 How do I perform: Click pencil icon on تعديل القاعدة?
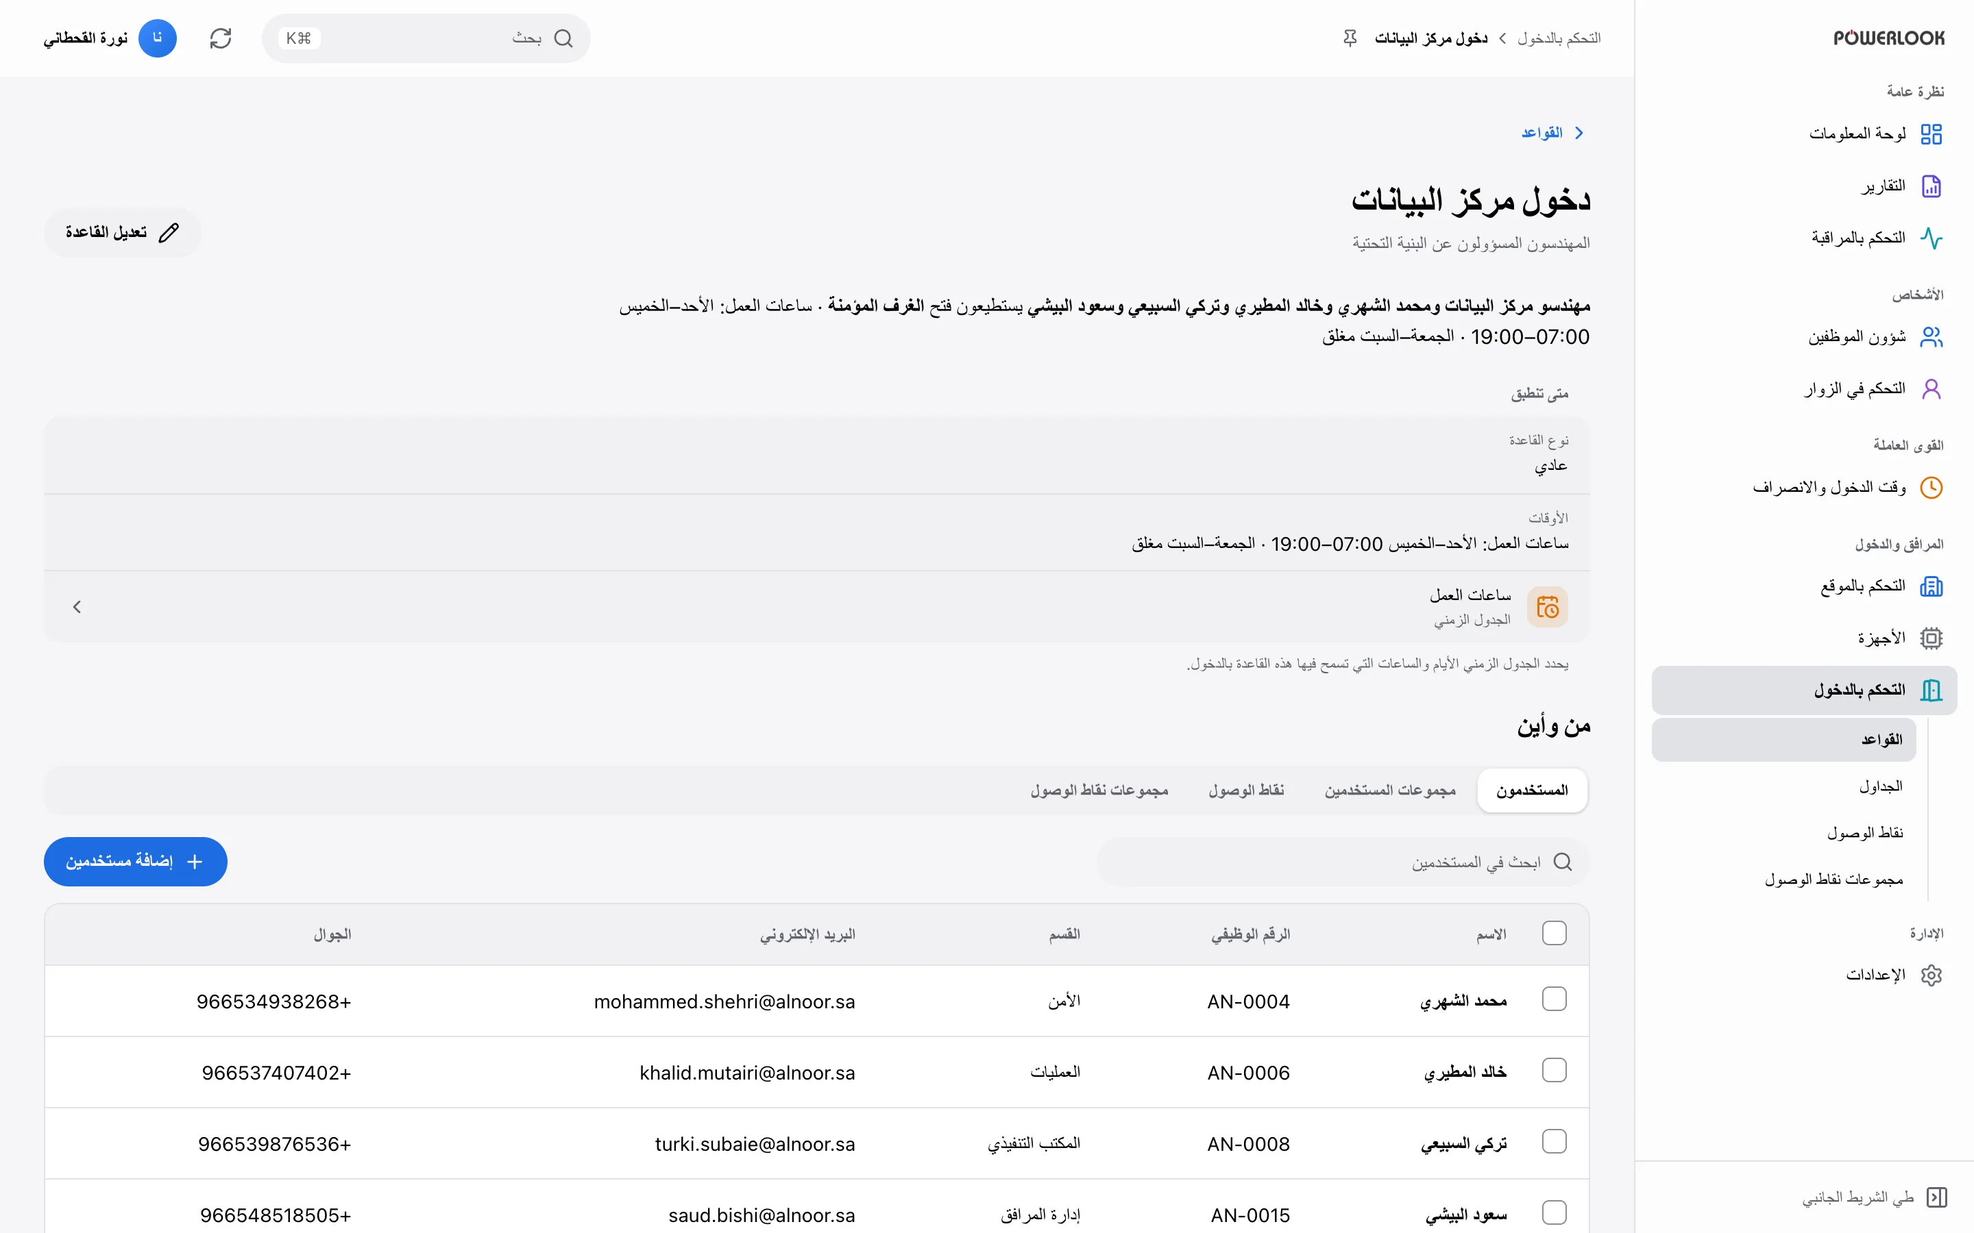point(169,233)
